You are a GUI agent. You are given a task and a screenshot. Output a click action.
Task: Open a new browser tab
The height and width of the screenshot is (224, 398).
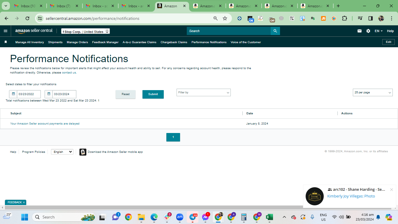click(x=338, y=6)
